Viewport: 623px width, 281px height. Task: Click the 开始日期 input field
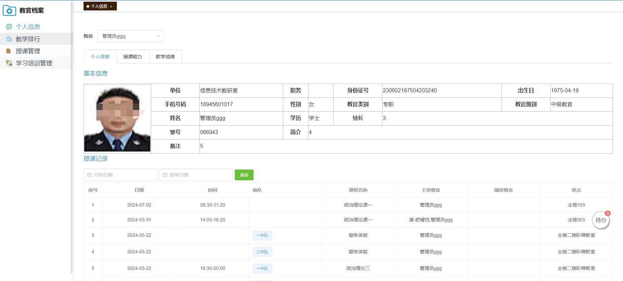(x=121, y=175)
